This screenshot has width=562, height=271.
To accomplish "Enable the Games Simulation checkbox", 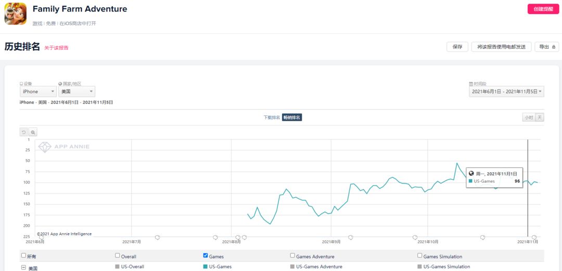I will pyautogui.click(x=420, y=255).
